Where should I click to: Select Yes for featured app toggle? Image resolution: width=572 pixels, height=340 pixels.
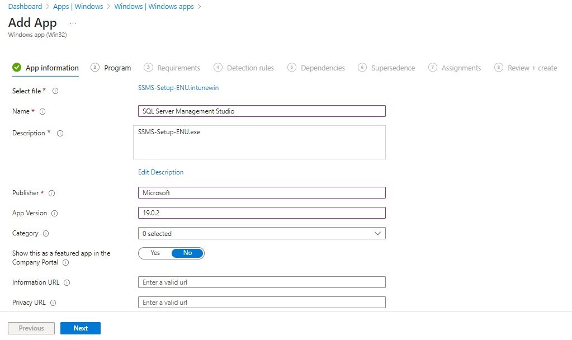coord(155,253)
